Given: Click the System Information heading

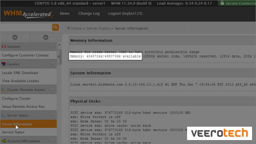Looking at the screenshot, I should point(91,73).
